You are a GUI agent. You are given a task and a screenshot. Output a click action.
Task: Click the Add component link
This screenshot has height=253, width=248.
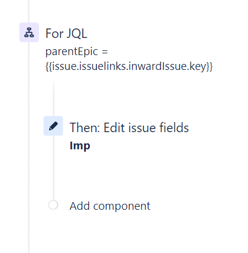[110, 206]
